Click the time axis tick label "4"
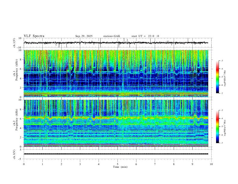 tap(99, 164)
